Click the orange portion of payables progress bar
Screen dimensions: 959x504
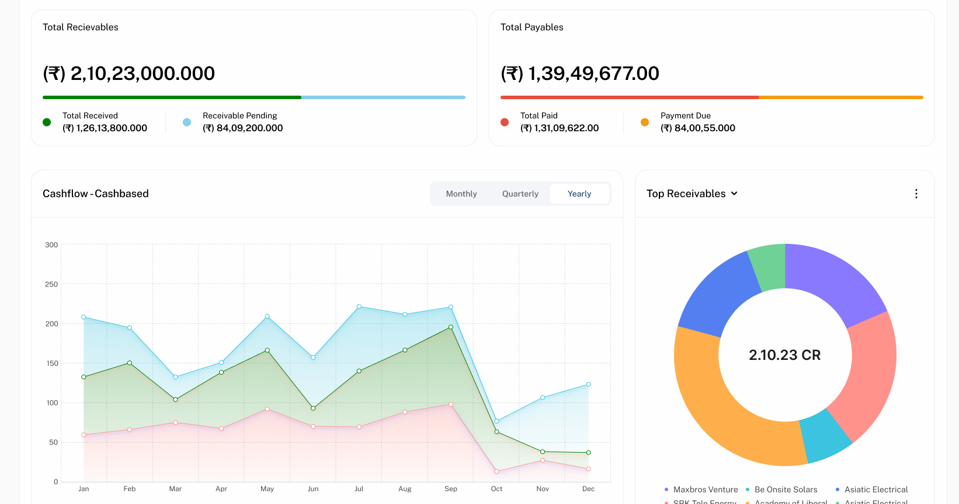[x=841, y=97]
